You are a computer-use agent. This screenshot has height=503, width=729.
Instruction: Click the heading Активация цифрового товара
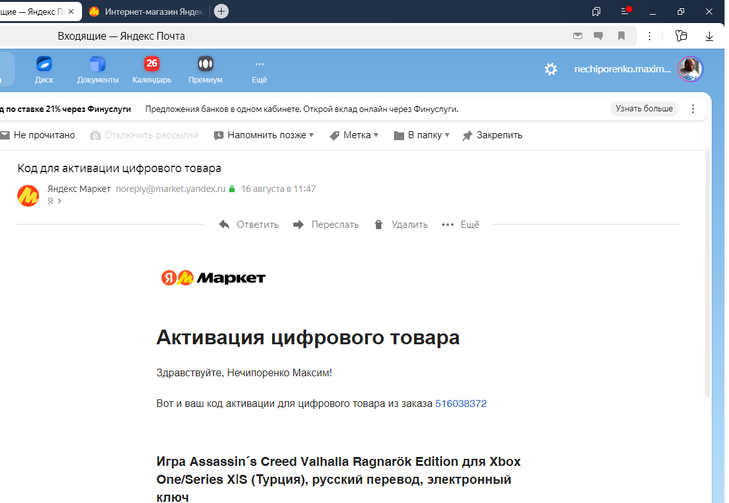[x=307, y=337]
